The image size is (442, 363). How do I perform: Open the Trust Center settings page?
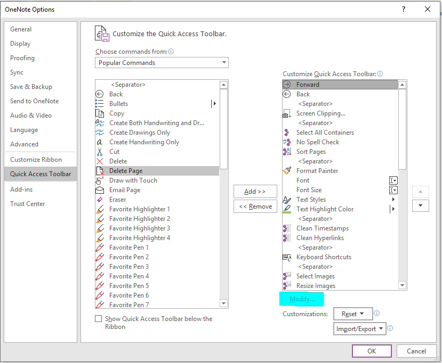click(x=27, y=203)
